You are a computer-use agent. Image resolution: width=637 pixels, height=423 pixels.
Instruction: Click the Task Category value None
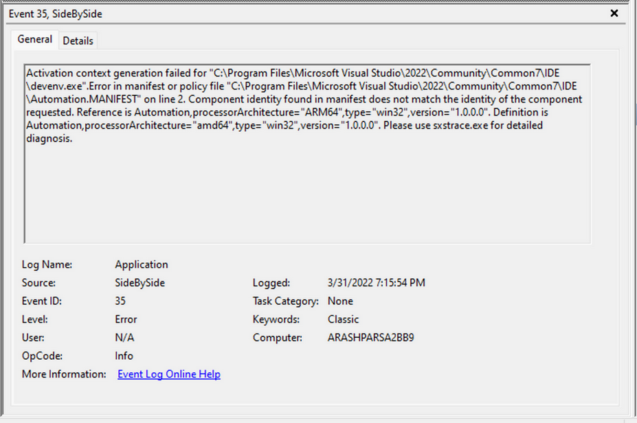340,301
